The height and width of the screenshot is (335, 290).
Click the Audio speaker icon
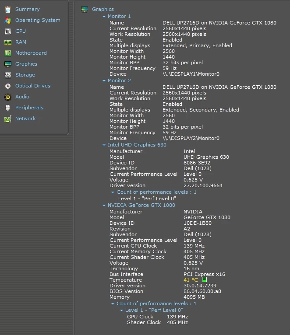[x=8, y=97]
